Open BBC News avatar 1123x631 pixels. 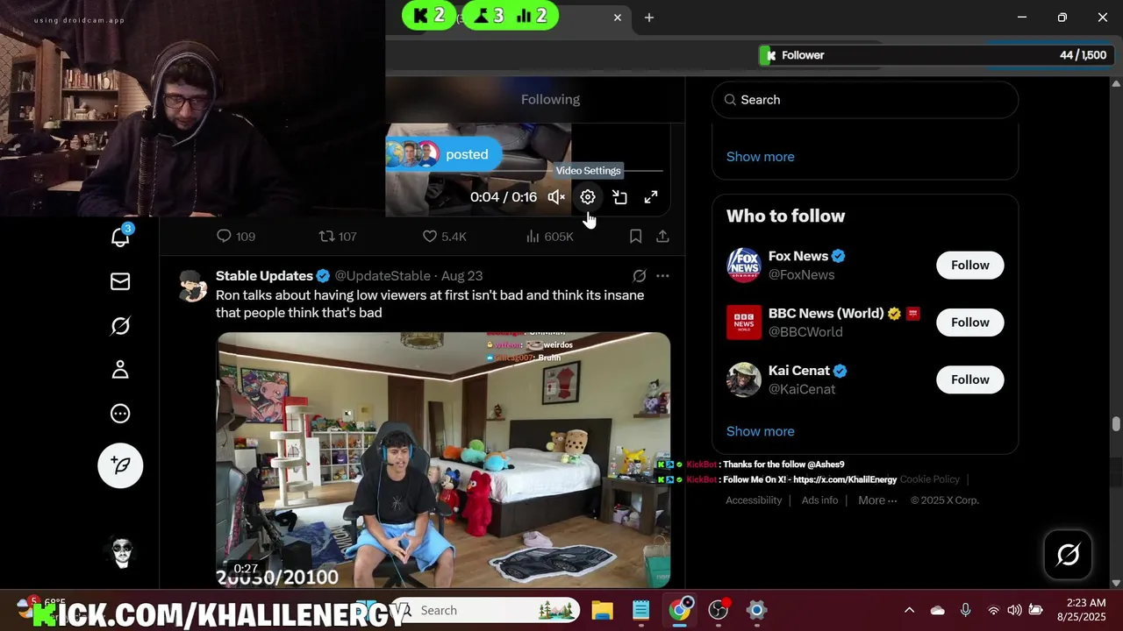[x=744, y=323]
